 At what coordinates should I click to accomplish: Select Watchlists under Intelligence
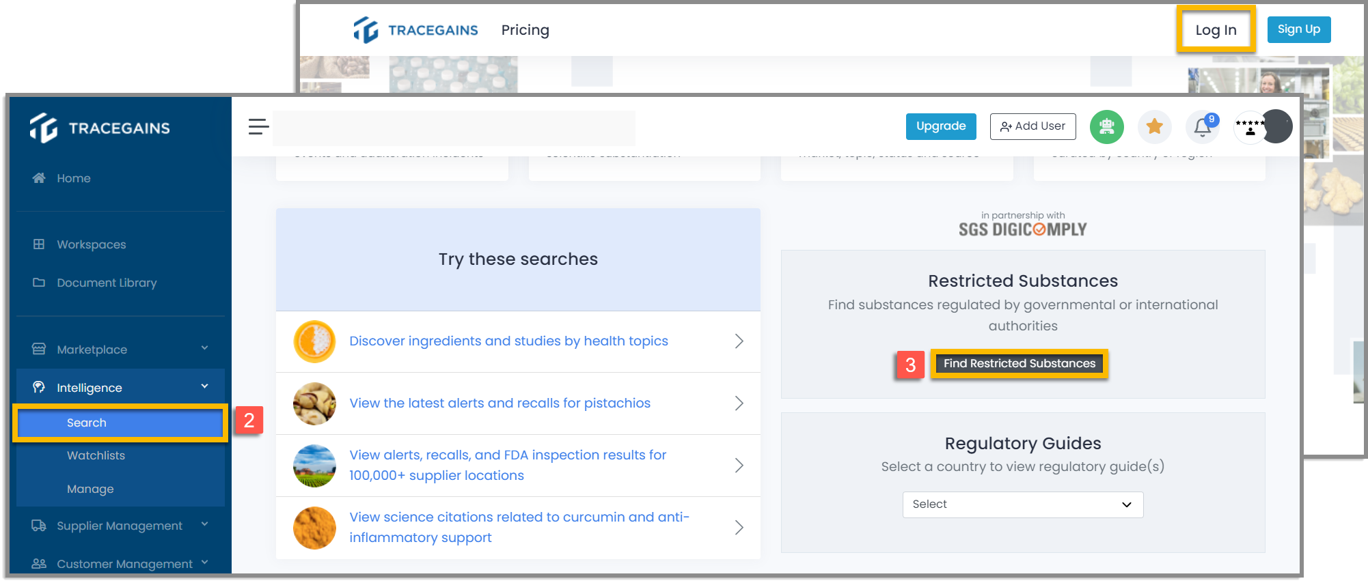(96, 455)
